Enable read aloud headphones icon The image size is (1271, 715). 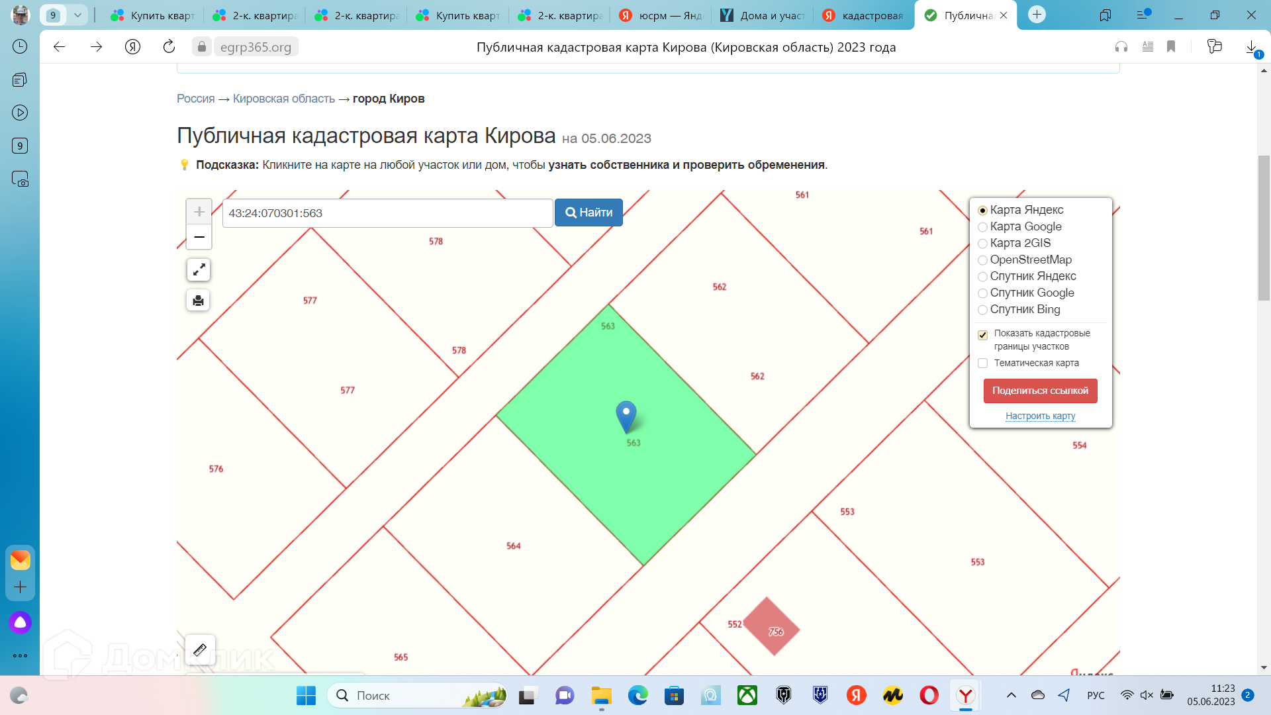(x=1121, y=46)
